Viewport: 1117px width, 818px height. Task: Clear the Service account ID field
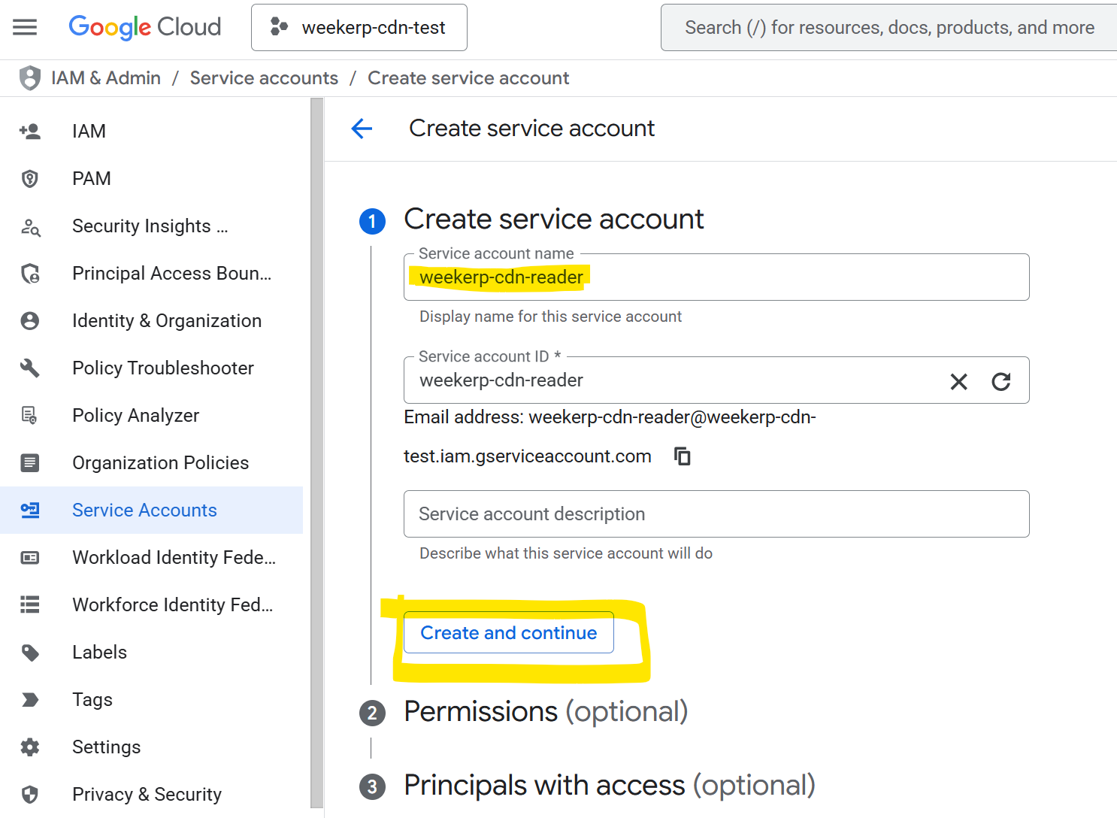(958, 382)
